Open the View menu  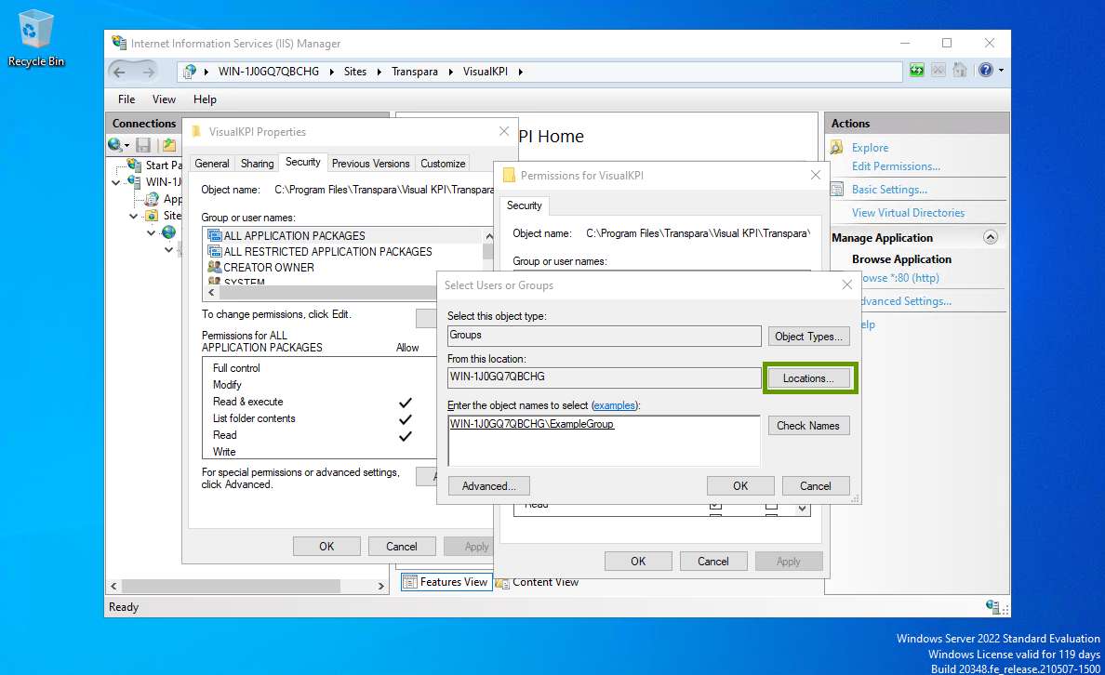click(x=164, y=99)
